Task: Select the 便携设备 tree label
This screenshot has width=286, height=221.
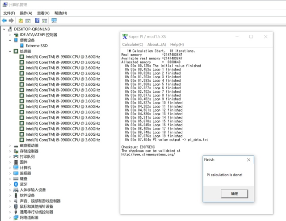Action: point(27,40)
